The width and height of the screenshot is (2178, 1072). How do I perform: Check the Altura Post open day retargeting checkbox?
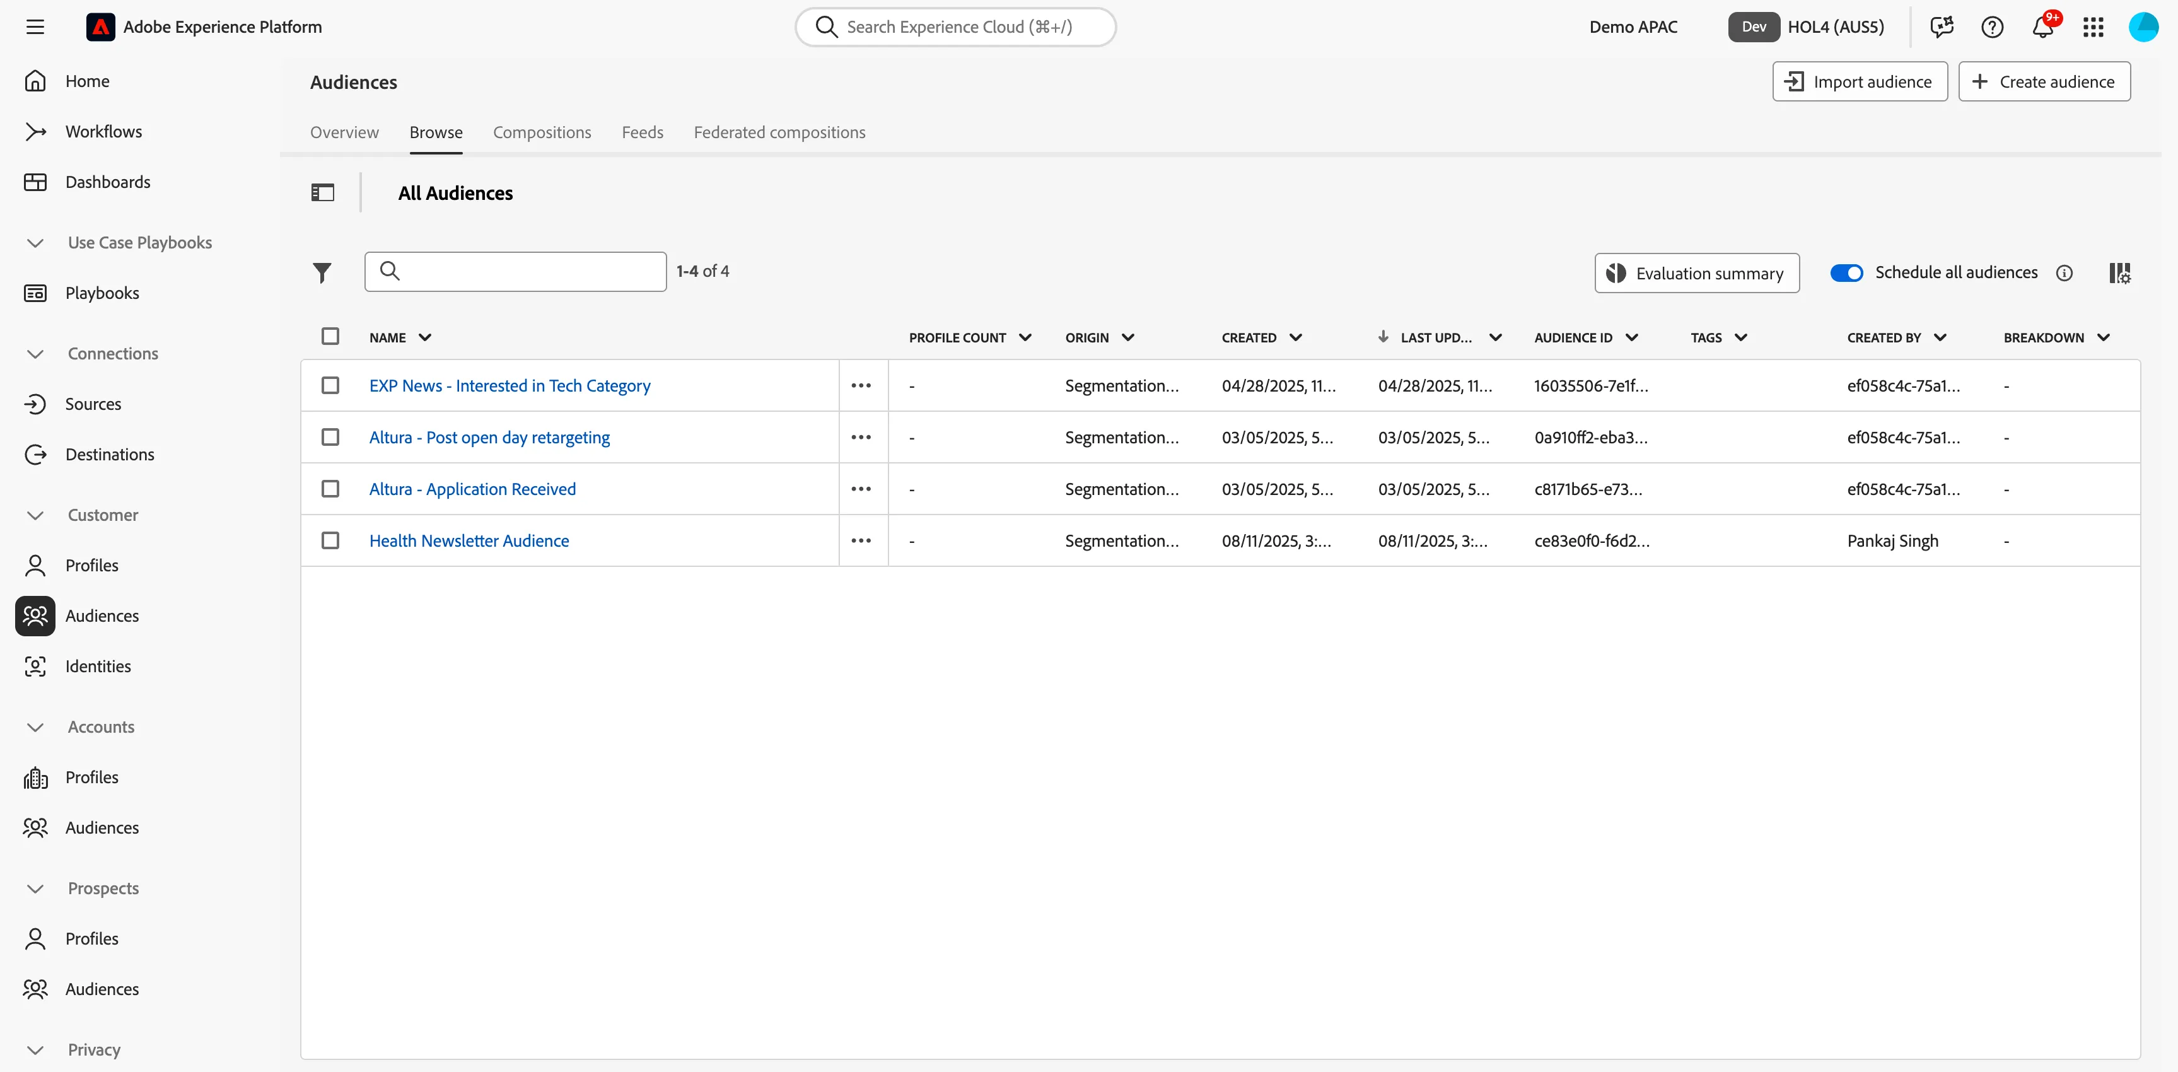point(330,437)
